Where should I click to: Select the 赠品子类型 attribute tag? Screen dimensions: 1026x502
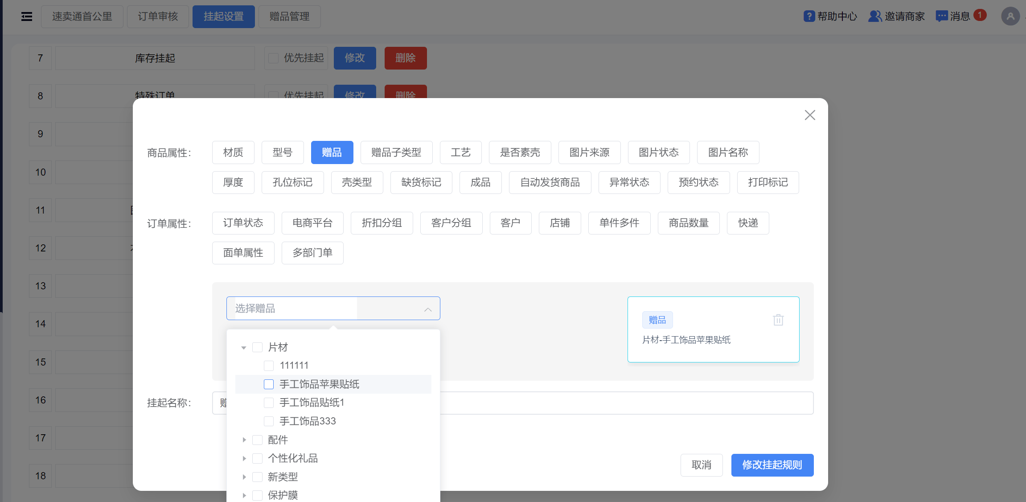click(x=396, y=152)
